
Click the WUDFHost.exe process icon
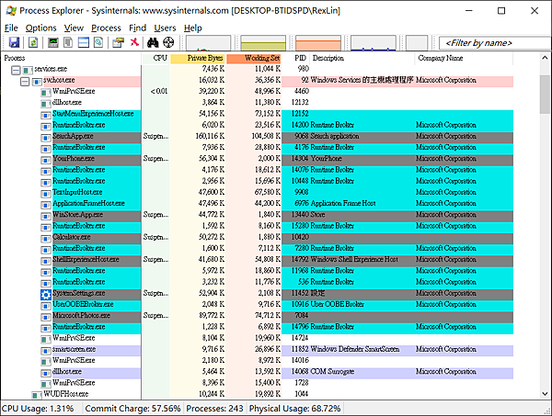point(37,395)
